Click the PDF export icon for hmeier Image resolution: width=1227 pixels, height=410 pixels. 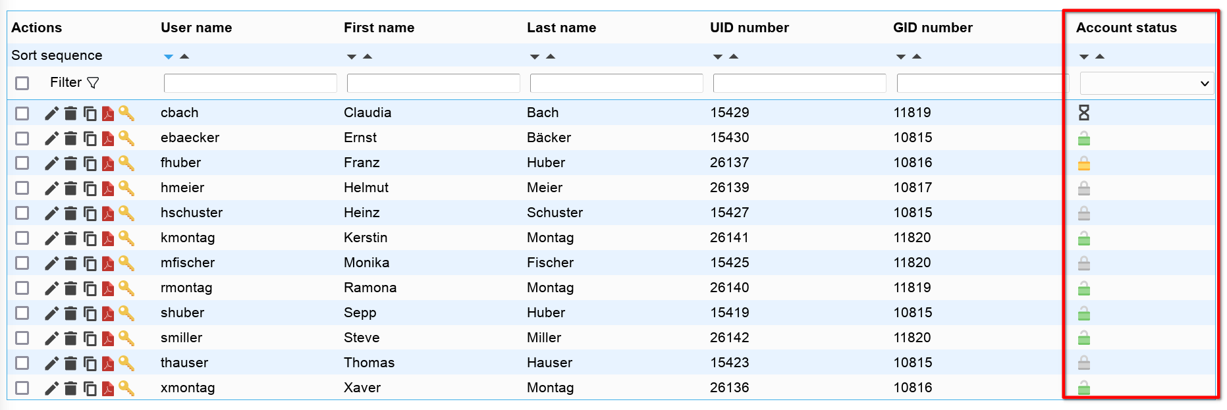(108, 188)
